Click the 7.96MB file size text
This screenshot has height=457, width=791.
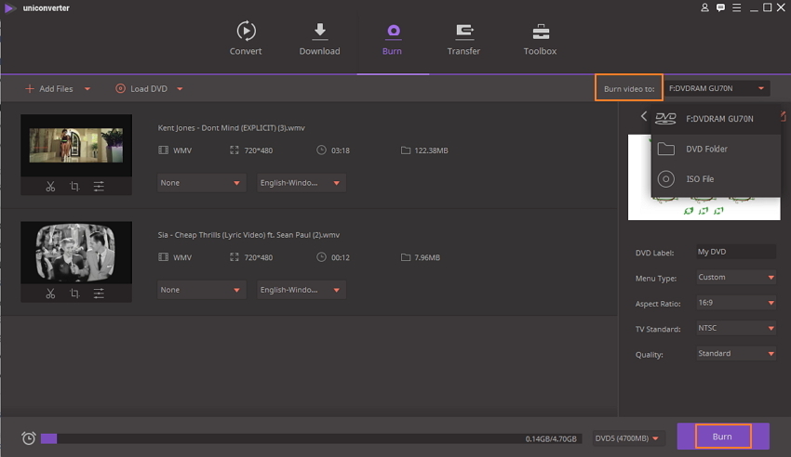coord(427,257)
